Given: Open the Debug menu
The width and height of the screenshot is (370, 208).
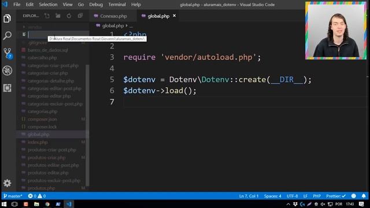Looking at the screenshot, I should point(96,5).
